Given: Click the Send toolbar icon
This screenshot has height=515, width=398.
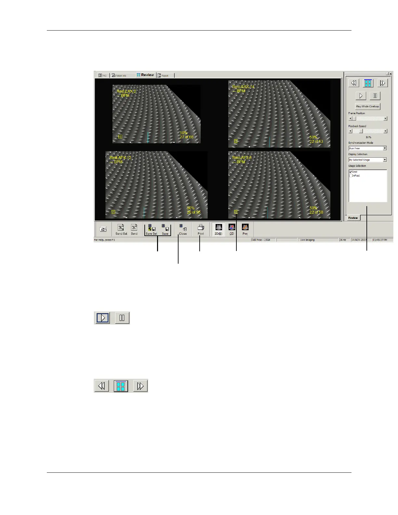Looking at the screenshot, I should (x=134, y=229).
